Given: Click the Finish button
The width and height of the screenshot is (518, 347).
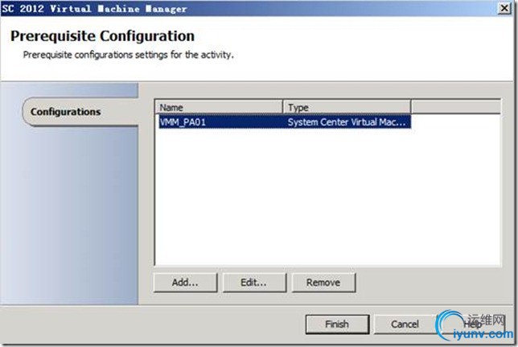Looking at the screenshot, I should click(x=337, y=324).
